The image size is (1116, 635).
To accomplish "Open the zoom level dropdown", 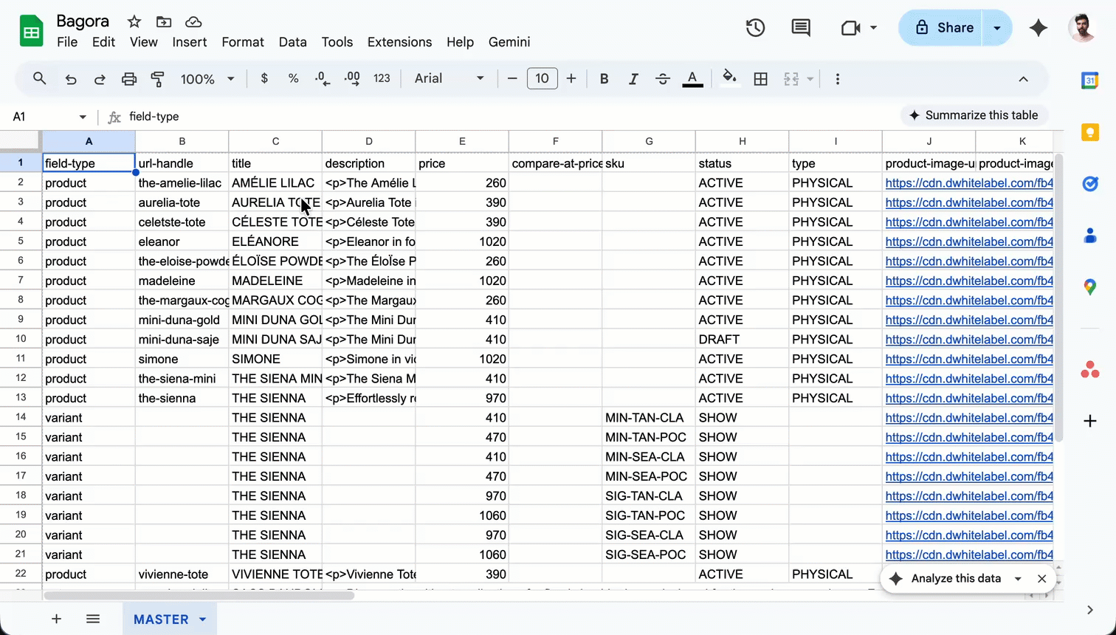I will pos(207,78).
